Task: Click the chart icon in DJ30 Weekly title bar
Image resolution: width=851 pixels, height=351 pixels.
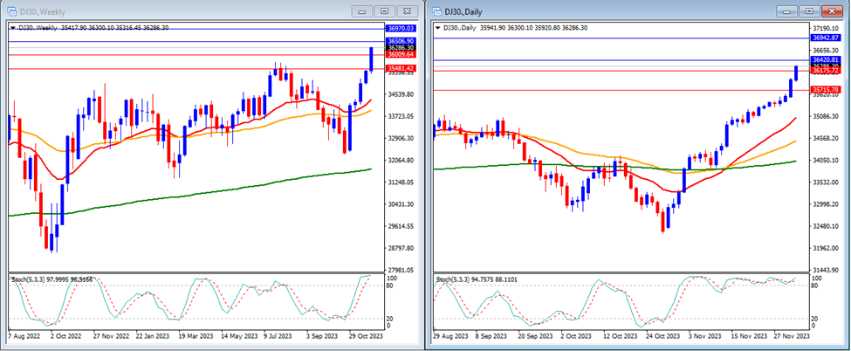Action: [10, 10]
